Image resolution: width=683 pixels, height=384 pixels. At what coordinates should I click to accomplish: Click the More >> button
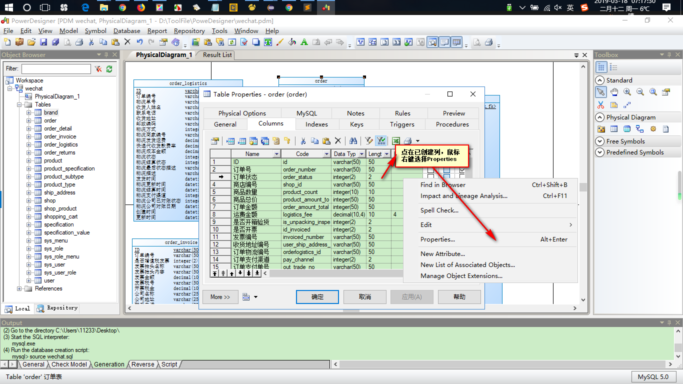pos(220,297)
